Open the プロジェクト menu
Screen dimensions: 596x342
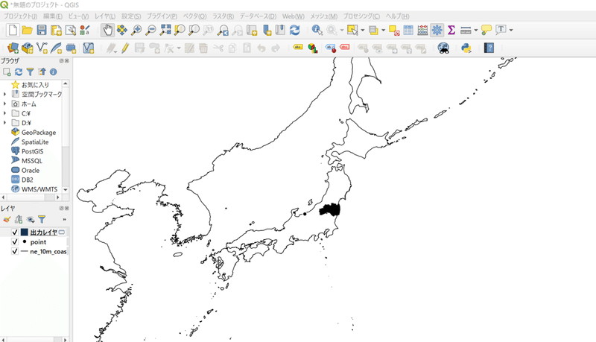20,16
